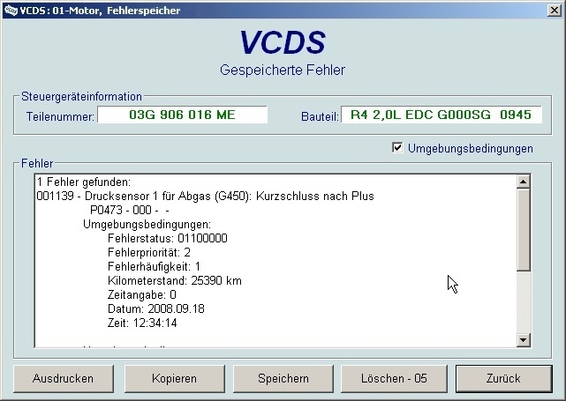Select the 'P0473 - 000' code line
The height and width of the screenshot is (401, 566).
coord(130,210)
